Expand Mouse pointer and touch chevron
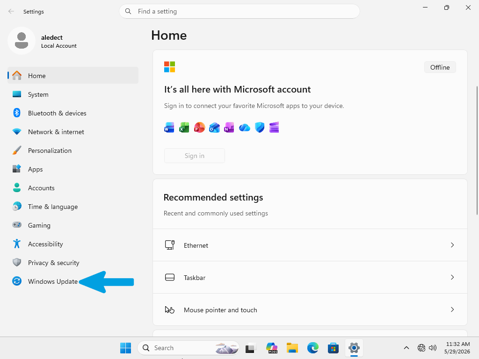This screenshot has height=359, width=479. (452, 310)
